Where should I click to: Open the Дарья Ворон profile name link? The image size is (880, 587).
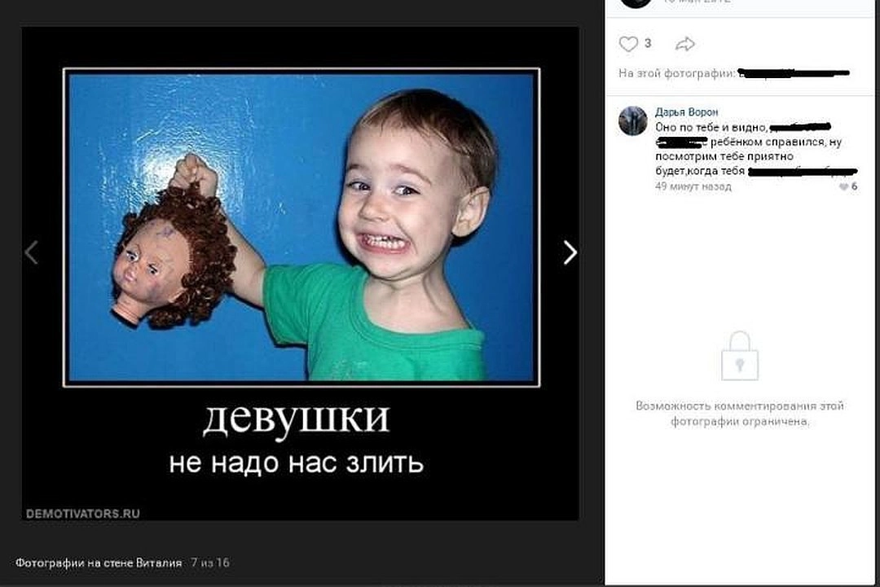(686, 112)
